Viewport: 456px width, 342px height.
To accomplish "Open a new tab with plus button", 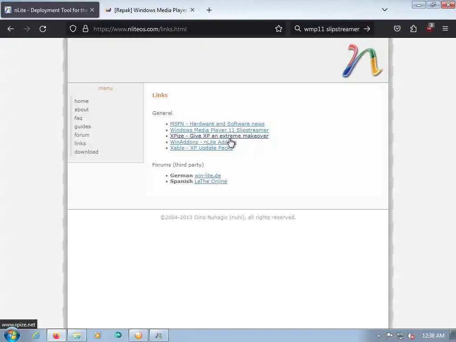I will pyautogui.click(x=209, y=10).
